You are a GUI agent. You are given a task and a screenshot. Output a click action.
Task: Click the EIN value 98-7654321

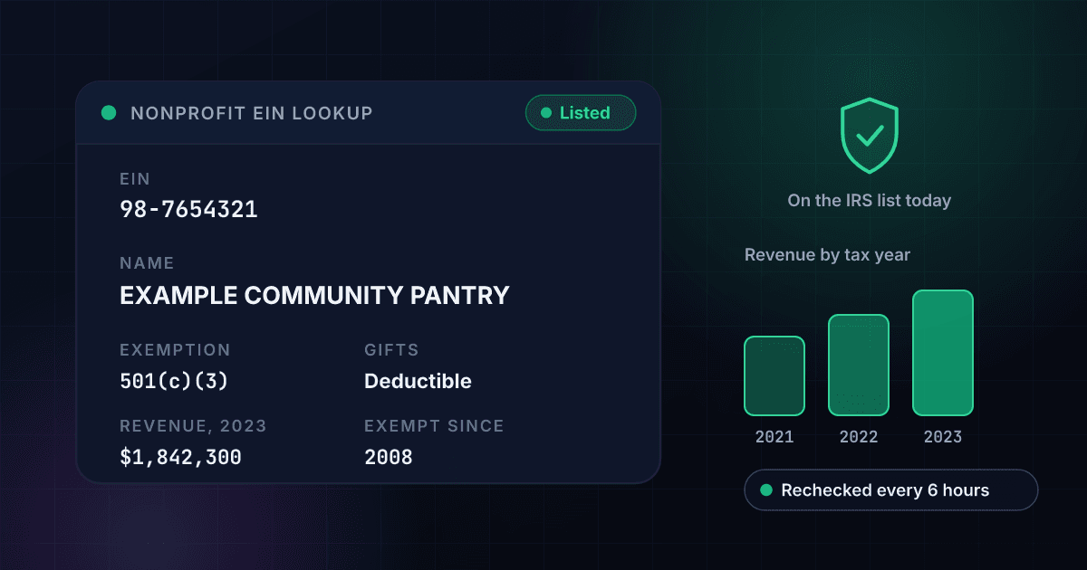(188, 210)
